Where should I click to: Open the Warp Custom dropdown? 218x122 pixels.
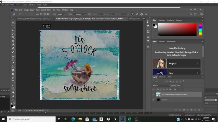tap(80, 14)
